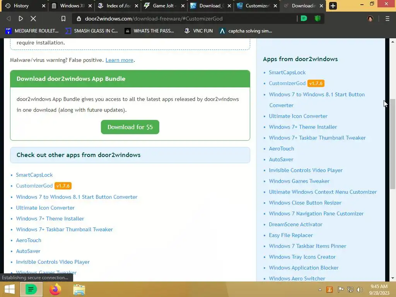Viewport: 396px width, 297px height.
Task: Go back with the browser back arrow
Action: point(9,19)
